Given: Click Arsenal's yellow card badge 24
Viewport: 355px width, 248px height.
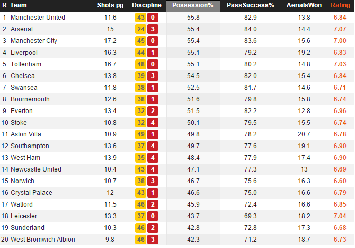Looking at the screenshot, I should [140, 29].
